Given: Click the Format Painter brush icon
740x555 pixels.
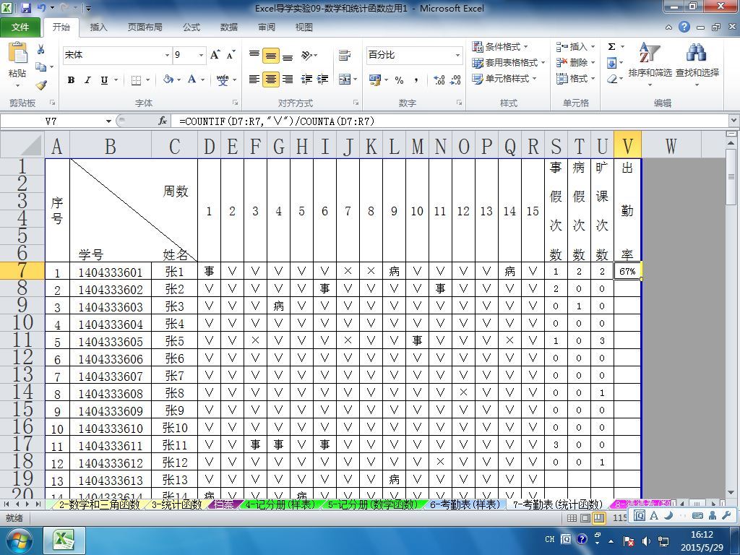Looking at the screenshot, I should pos(41,85).
